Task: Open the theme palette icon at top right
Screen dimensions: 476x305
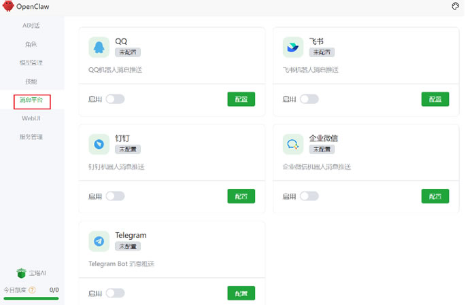Action: pyautogui.click(x=455, y=6)
